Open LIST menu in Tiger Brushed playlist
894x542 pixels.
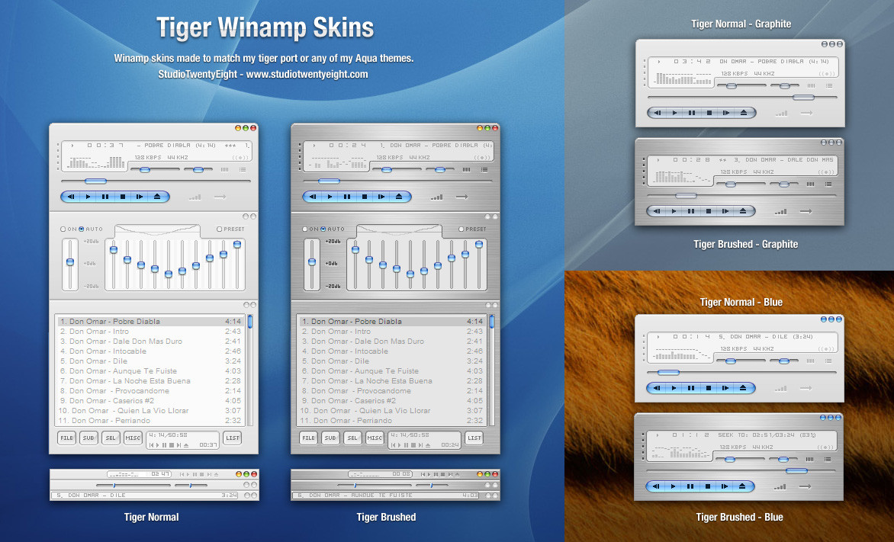click(474, 438)
